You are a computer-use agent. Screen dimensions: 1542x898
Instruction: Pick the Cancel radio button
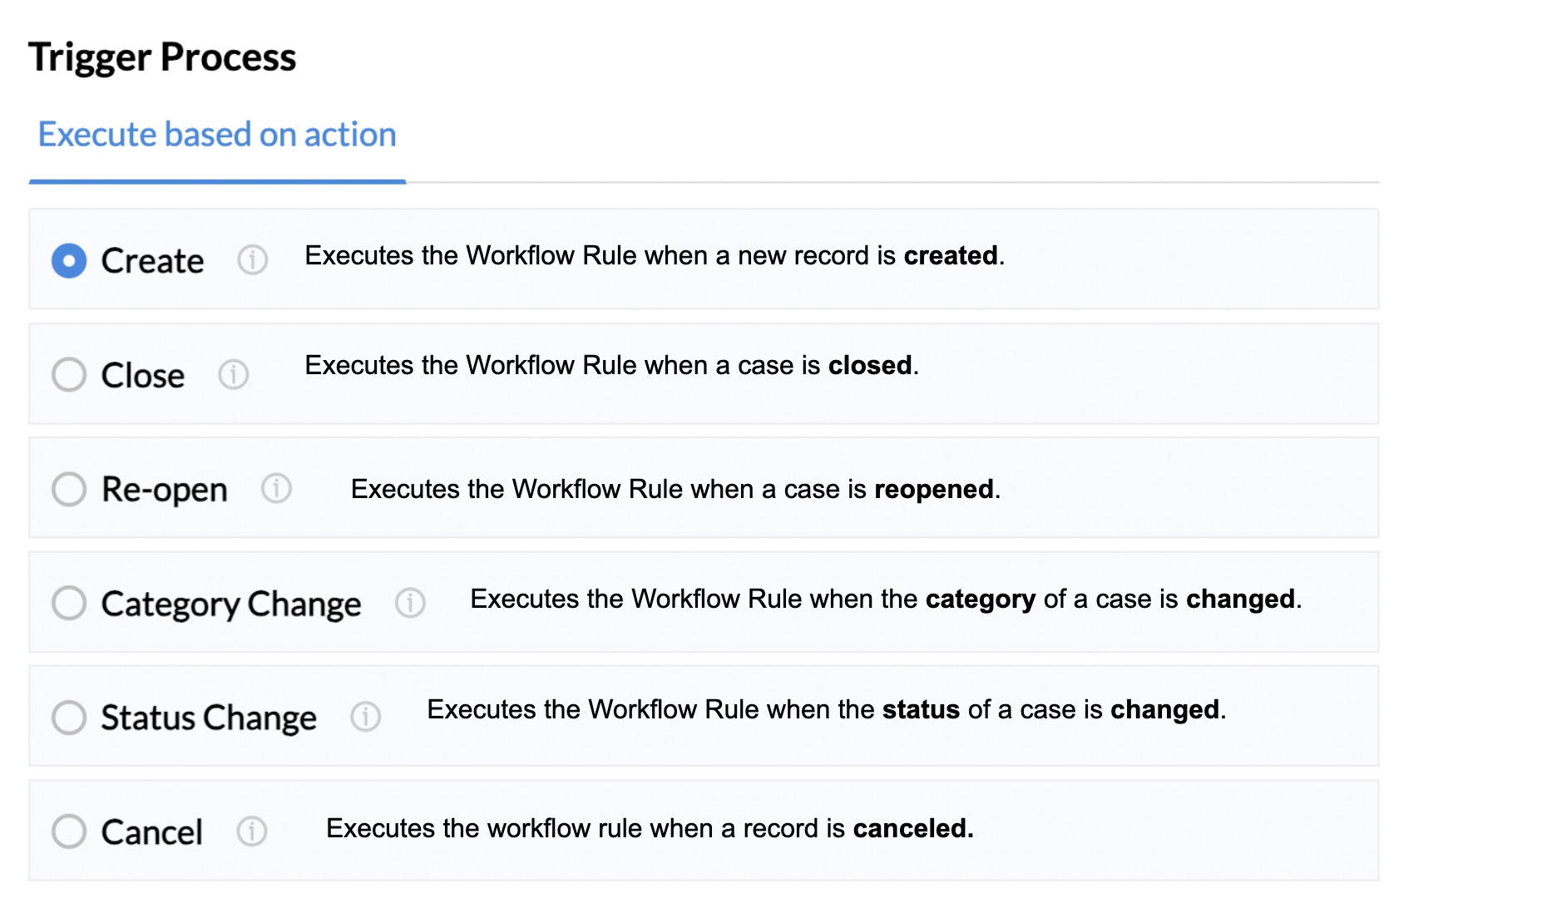pyautogui.click(x=69, y=831)
